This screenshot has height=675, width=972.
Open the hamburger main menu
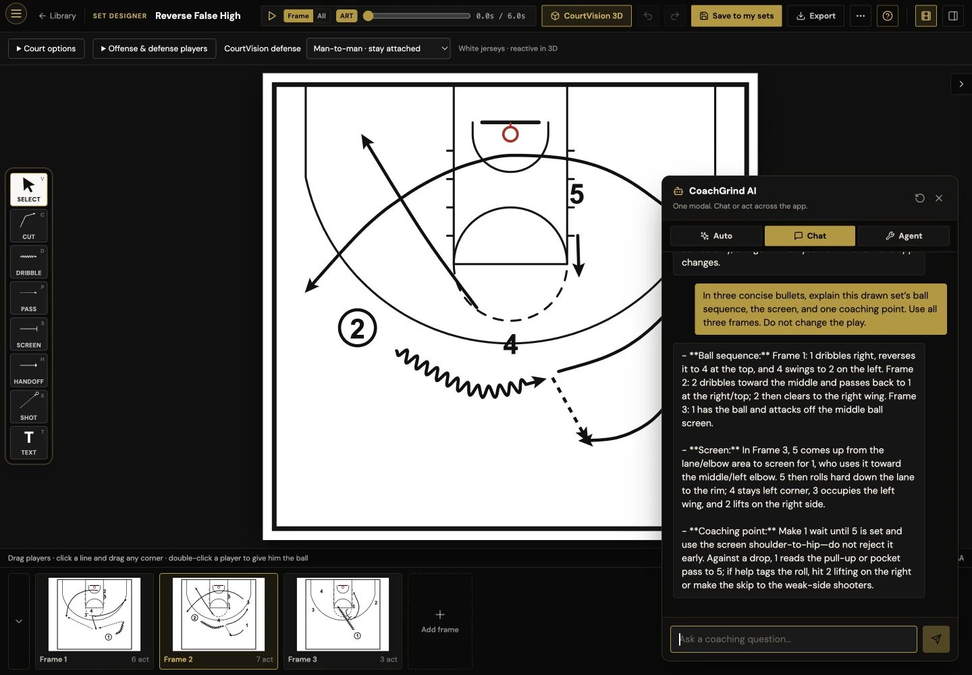click(16, 13)
